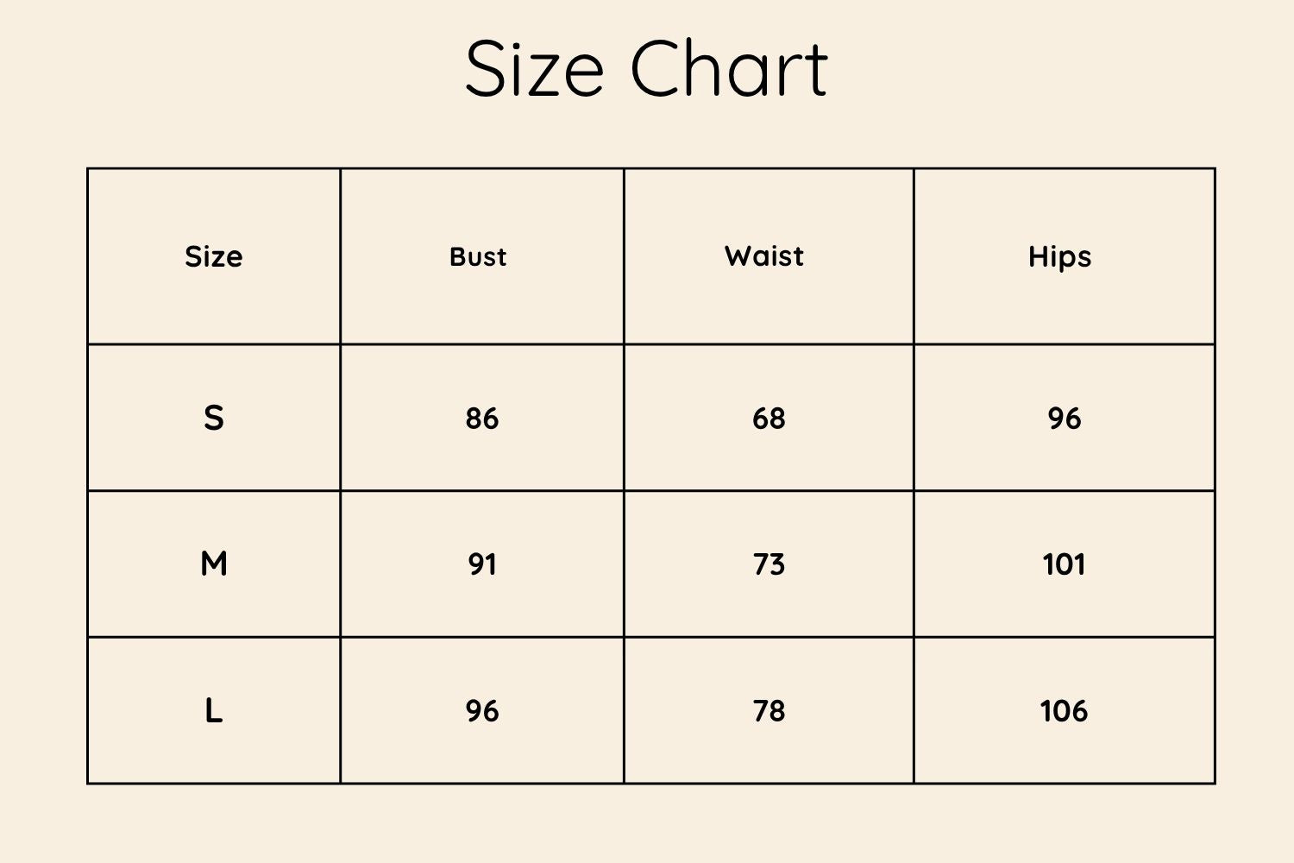Pick the hips value 101 for size M

(x=1065, y=564)
